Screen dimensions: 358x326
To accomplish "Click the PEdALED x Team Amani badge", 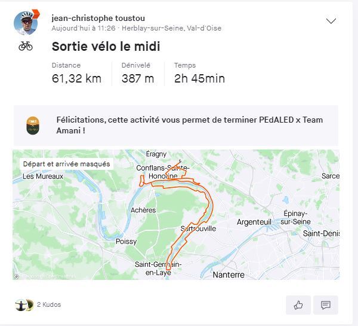I will coord(33,126).
